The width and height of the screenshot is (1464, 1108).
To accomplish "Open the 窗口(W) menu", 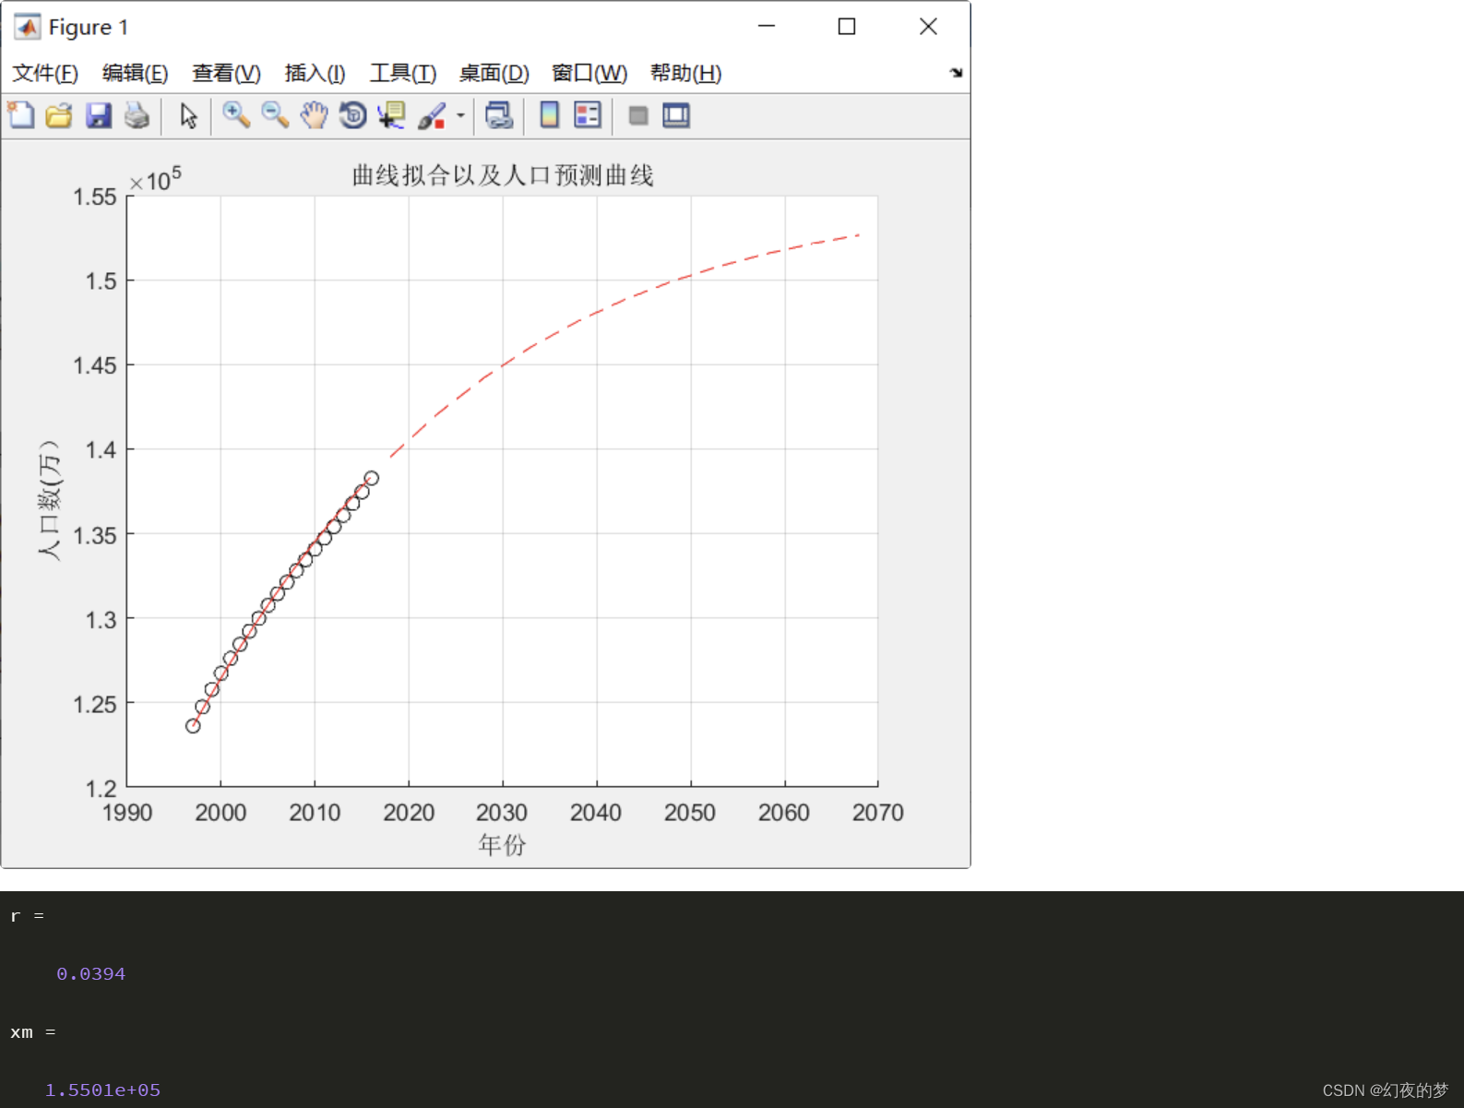I will pos(589,73).
